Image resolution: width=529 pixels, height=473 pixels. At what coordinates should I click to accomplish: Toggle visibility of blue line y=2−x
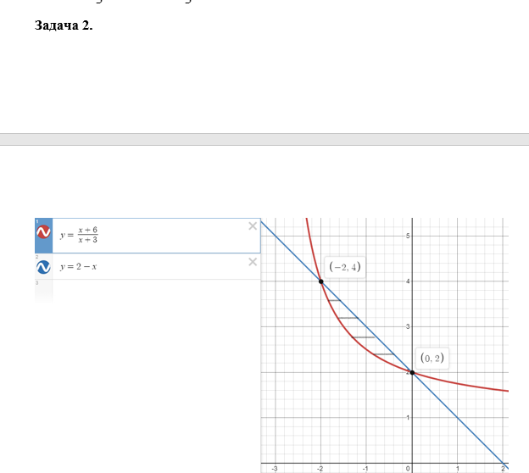[x=43, y=267]
